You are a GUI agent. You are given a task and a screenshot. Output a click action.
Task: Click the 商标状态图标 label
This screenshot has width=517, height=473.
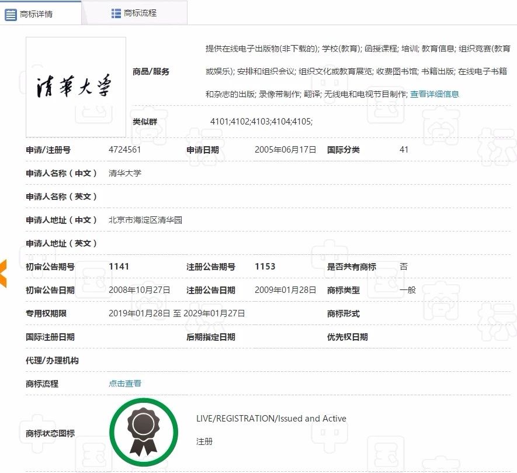[x=50, y=433]
